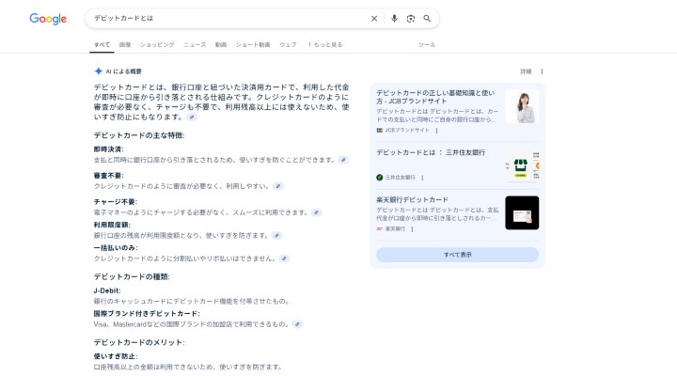Click the J-Debit: label
Image resolution: width=677 pixels, height=376 pixels.
(x=107, y=291)
